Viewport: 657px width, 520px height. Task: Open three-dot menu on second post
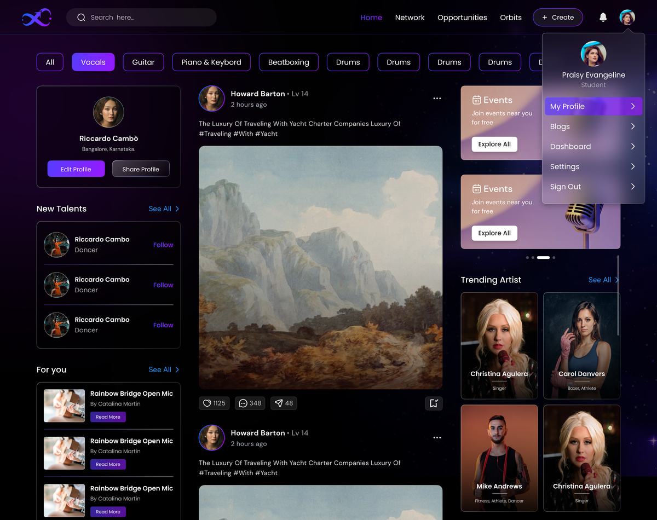(x=437, y=438)
